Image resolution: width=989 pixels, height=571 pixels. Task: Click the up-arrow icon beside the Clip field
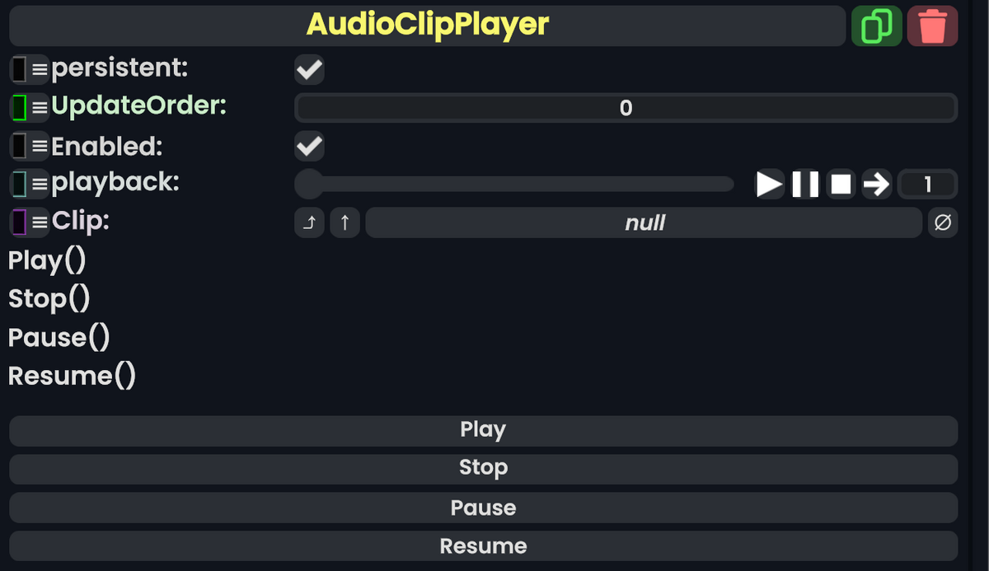345,222
